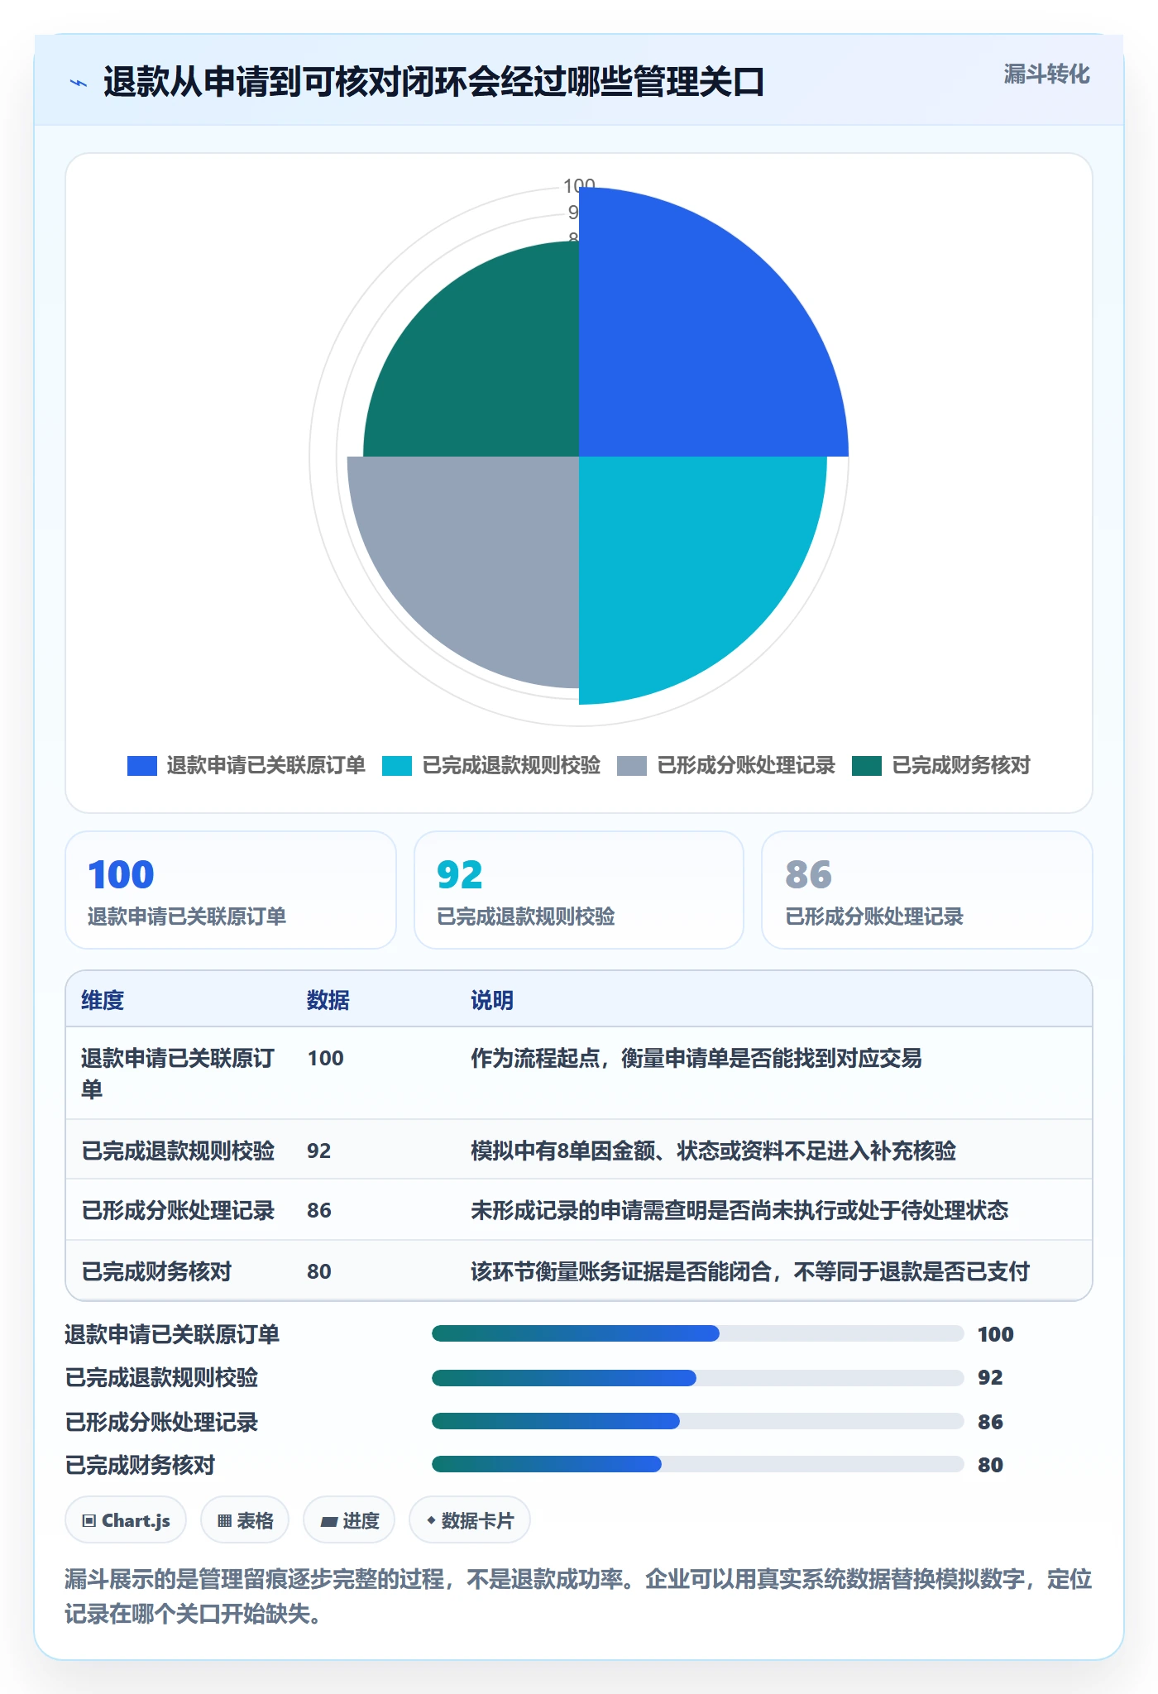
Task: Click the diamond icon in 数据卡片 chip
Action: tap(431, 1520)
